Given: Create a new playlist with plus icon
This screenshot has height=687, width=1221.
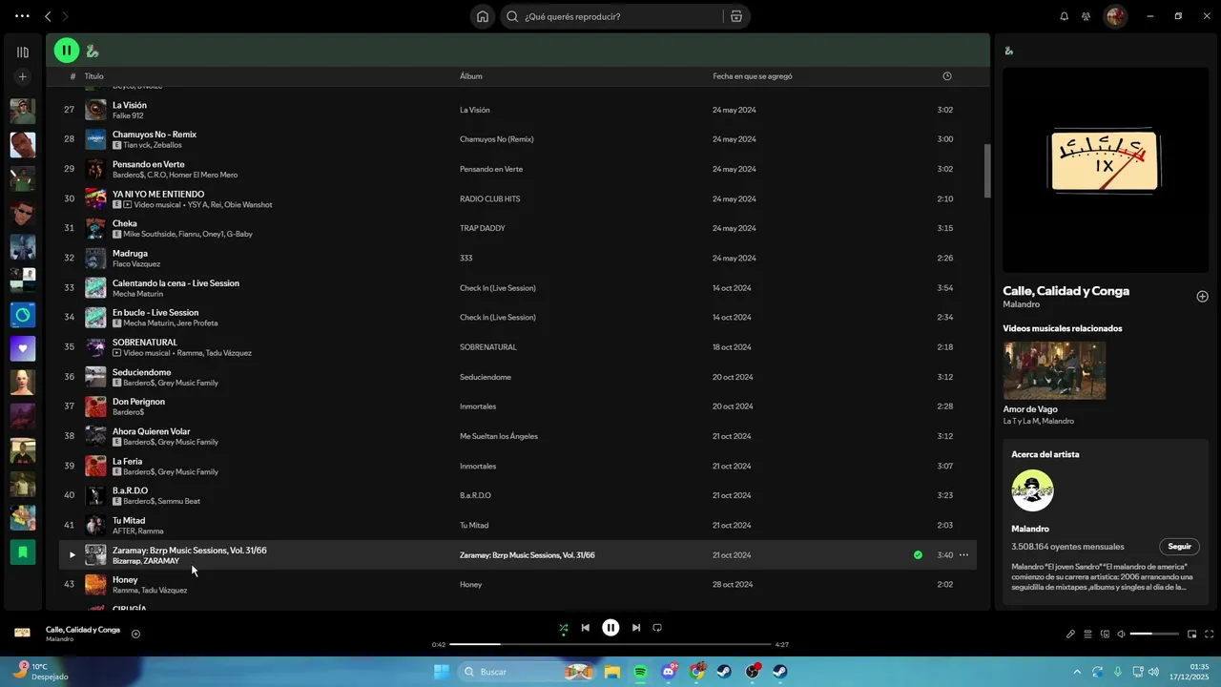Looking at the screenshot, I should pyautogui.click(x=23, y=76).
